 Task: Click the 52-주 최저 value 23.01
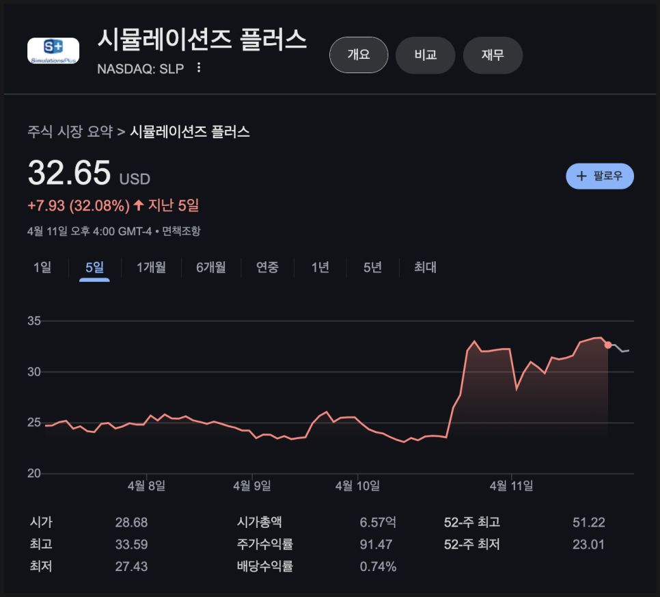tap(588, 544)
